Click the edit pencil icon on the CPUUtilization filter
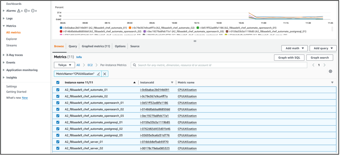 98,74
